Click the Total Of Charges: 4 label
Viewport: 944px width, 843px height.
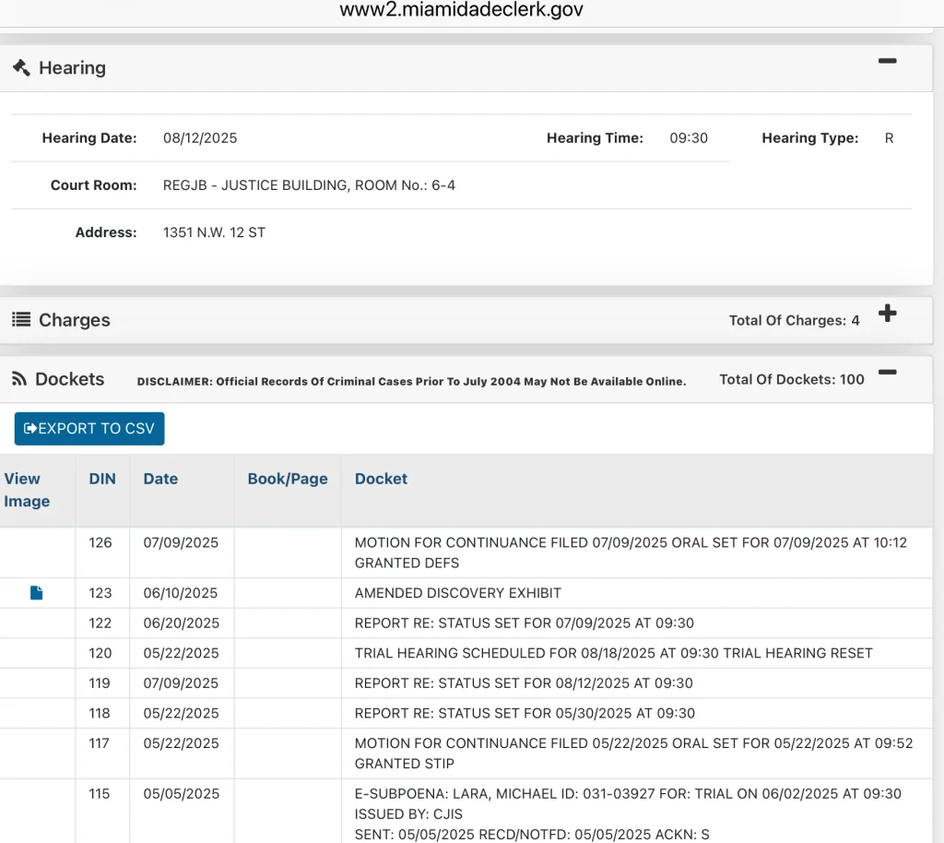pos(794,320)
